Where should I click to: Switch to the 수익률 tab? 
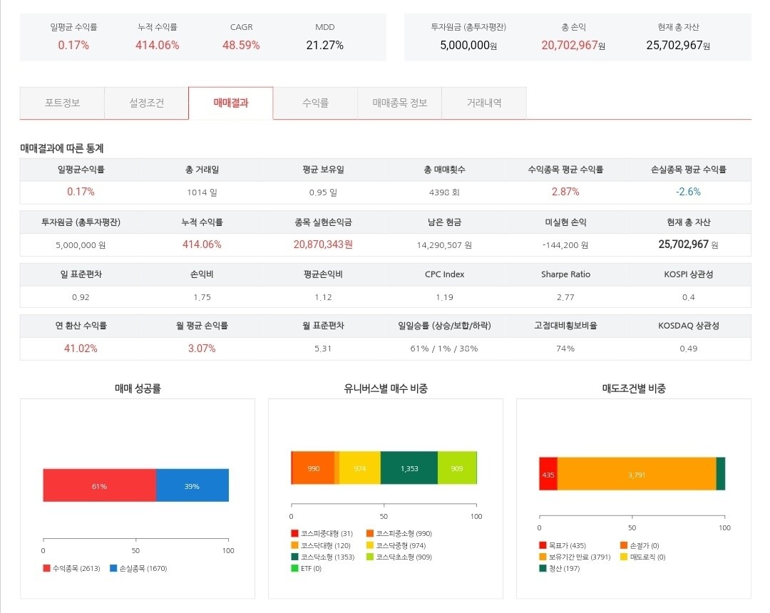315,103
